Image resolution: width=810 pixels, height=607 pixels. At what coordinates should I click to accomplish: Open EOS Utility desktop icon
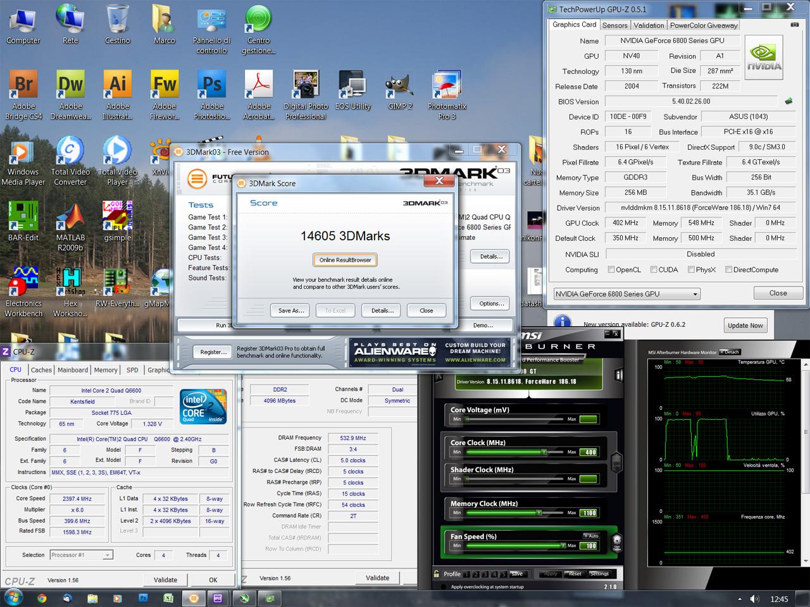click(x=353, y=90)
